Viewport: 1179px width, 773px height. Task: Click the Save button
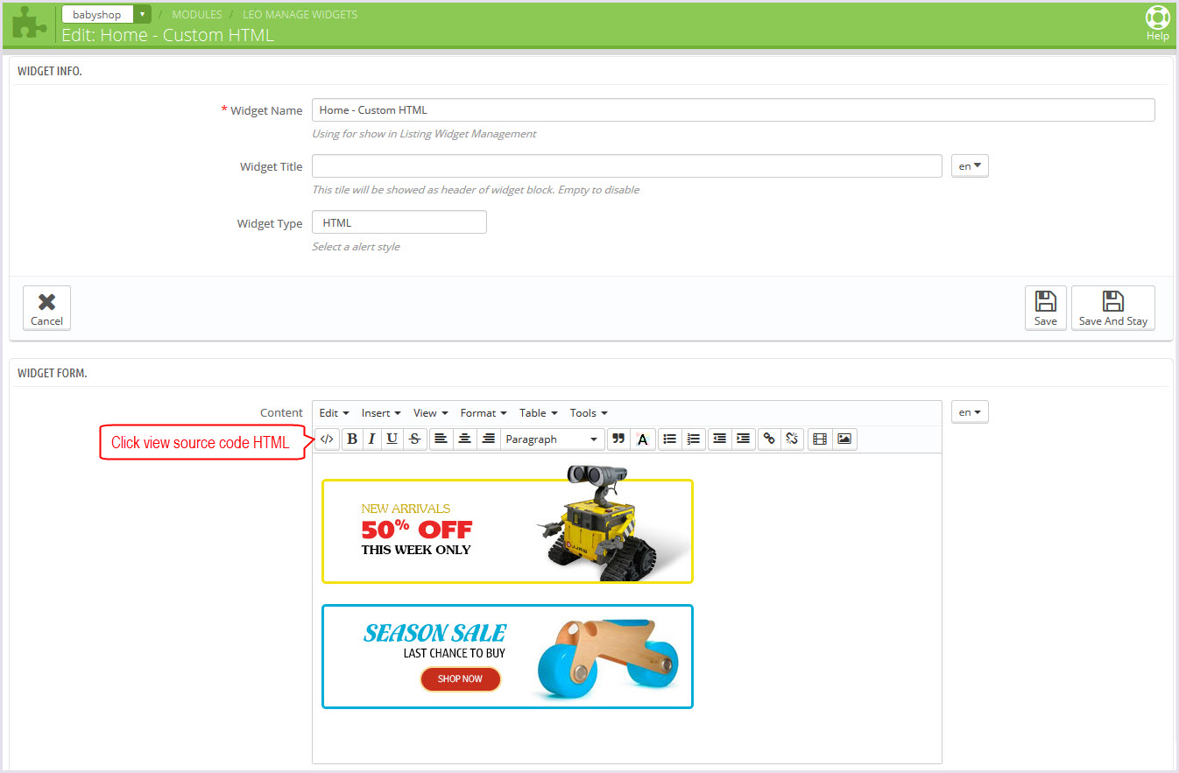[1045, 308]
